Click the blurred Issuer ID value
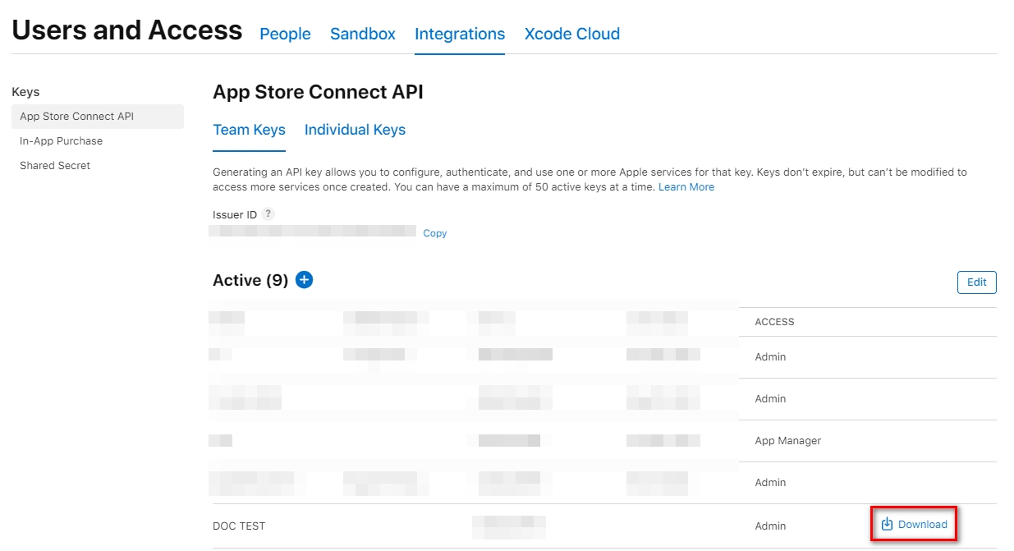Viewport: 1014px width, 551px height. point(312,232)
